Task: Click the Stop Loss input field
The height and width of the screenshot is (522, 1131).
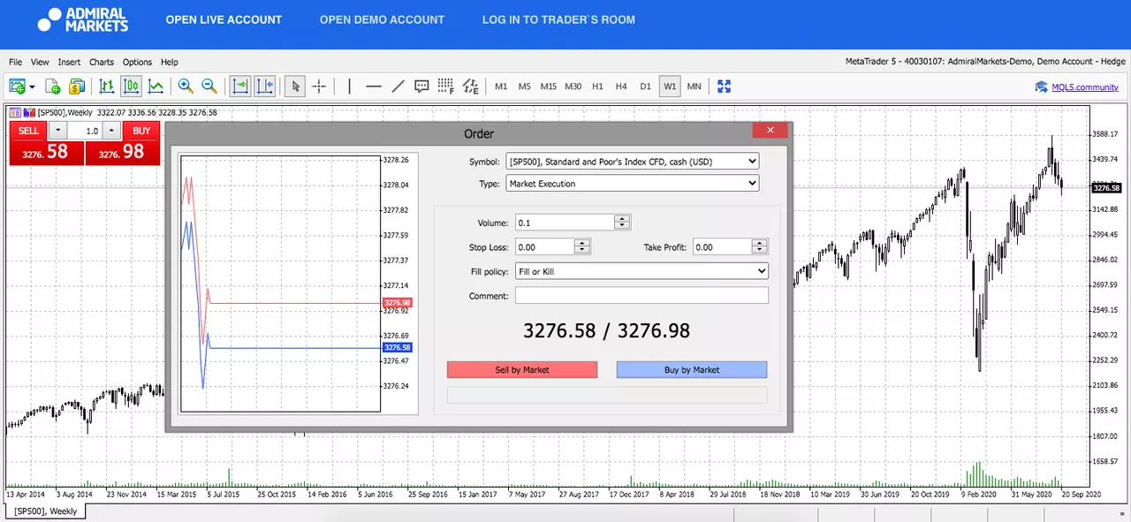Action: 544,247
